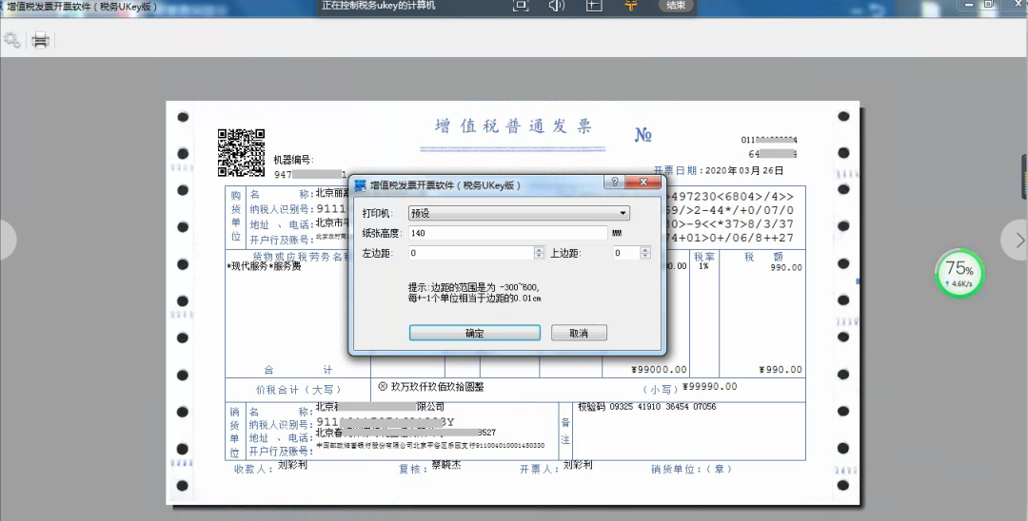The height and width of the screenshot is (521, 1028).
Task: Click the 取消 button
Action: [x=578, y=334]
